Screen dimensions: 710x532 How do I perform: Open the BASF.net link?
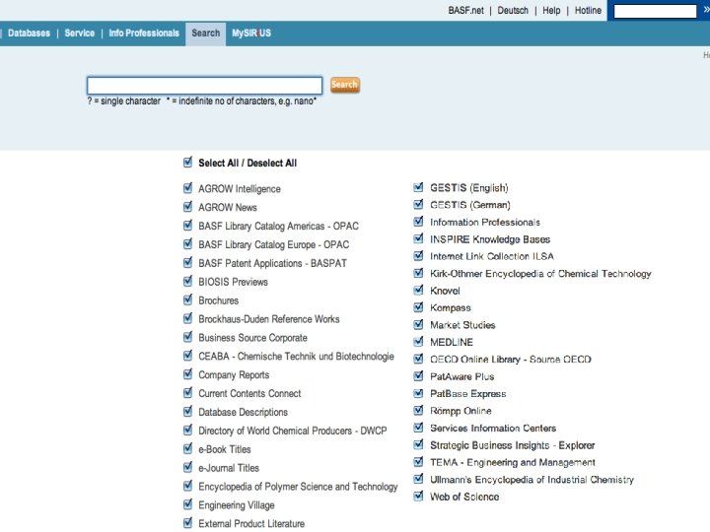(x=465, y=11)
